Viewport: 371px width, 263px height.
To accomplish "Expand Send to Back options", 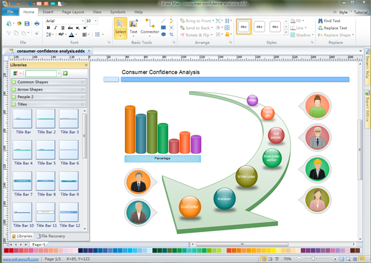I will pos(212,28).
